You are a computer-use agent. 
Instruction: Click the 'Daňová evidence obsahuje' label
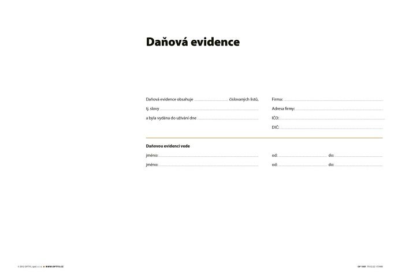pos(169,100)
